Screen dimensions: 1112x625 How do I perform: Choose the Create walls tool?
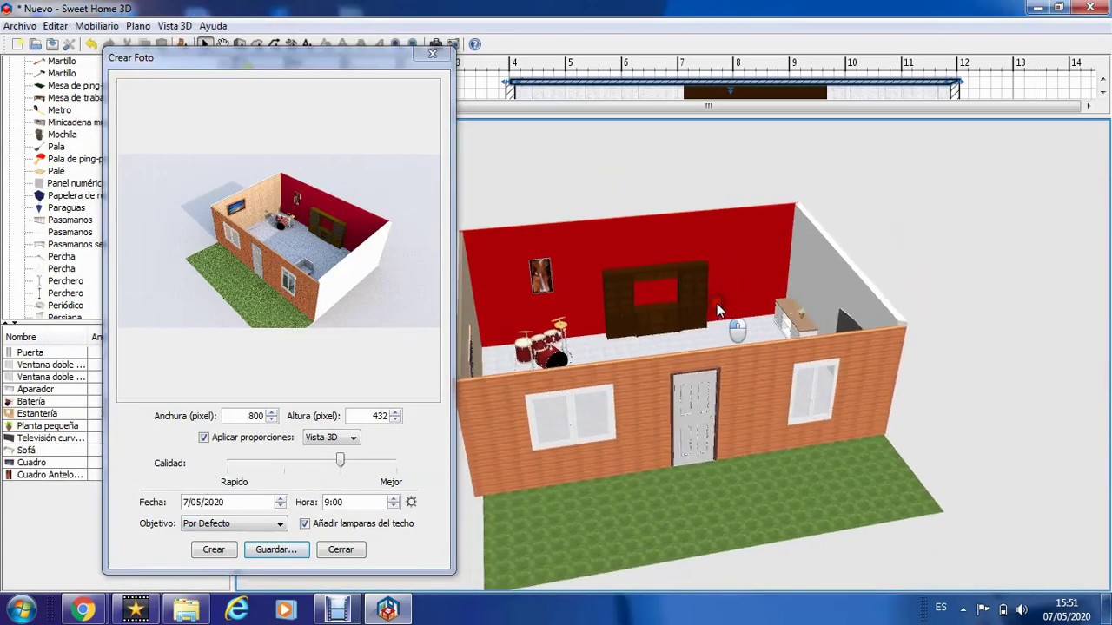click(240, 43)
